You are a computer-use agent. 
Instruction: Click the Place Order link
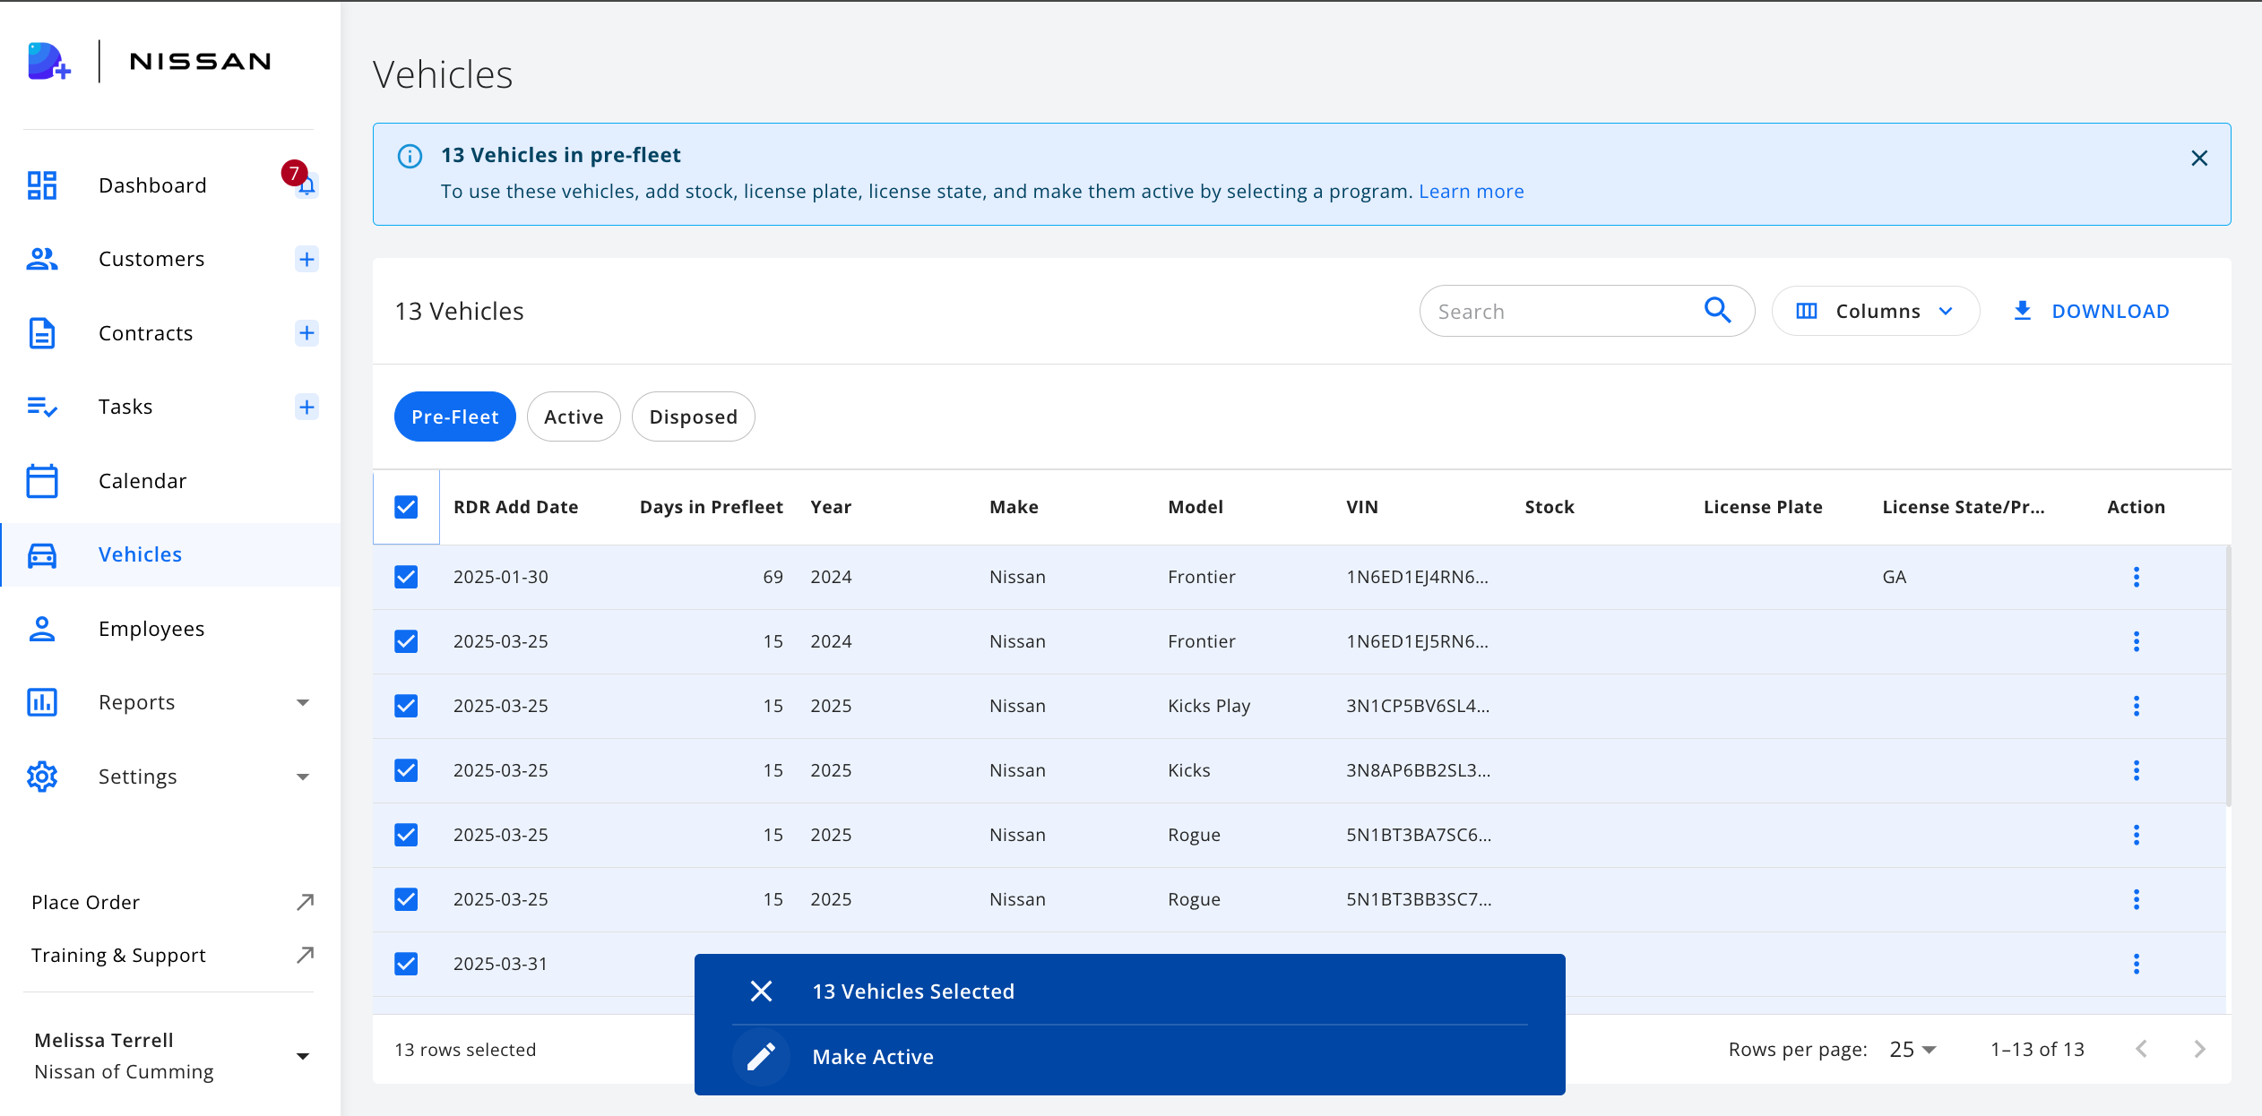click(86, 902)
